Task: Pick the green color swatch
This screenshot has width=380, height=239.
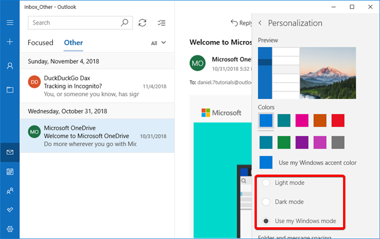Action: (x=284, y=142)
